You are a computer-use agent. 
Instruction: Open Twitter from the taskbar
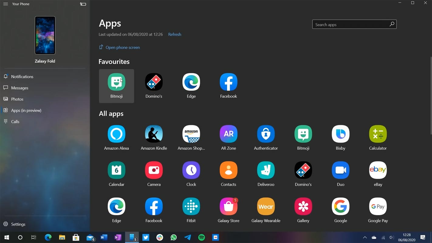(146, 237)
